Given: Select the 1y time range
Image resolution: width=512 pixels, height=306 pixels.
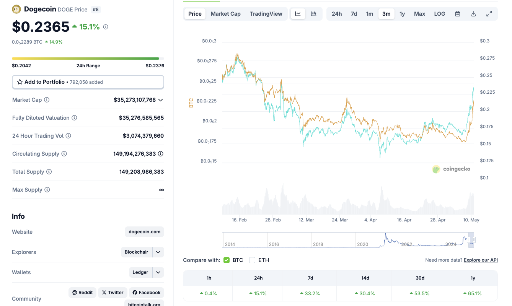Looking at the screenshot, I should pos(402,14).
